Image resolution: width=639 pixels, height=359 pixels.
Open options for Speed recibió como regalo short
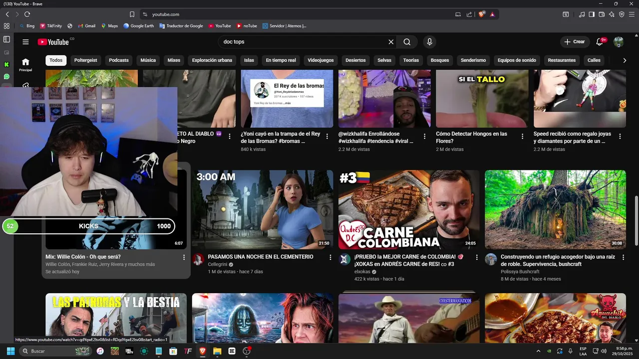click(x=620, y=136)
